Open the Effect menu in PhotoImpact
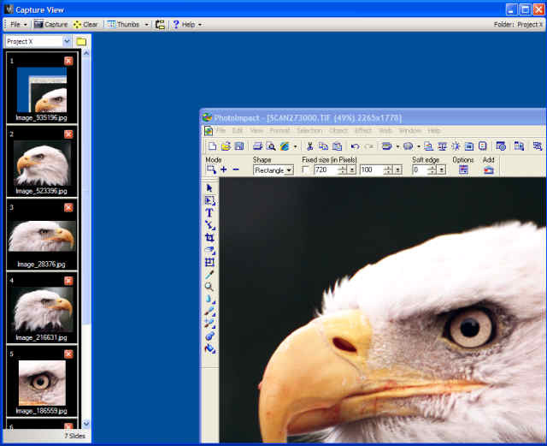Screen dimensions: 547x446 (x=362, y=130)
